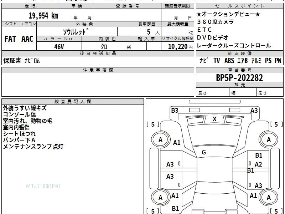
Task: Click the TV equipment code
Action: click(217, 60)
